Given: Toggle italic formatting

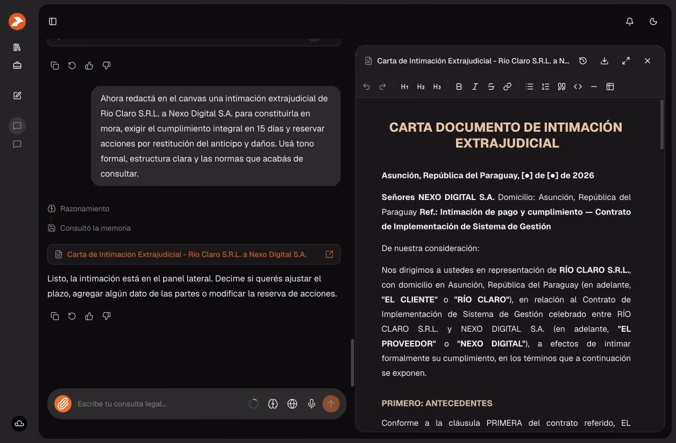Looking at the screenshot, I should tap(475, 87).
